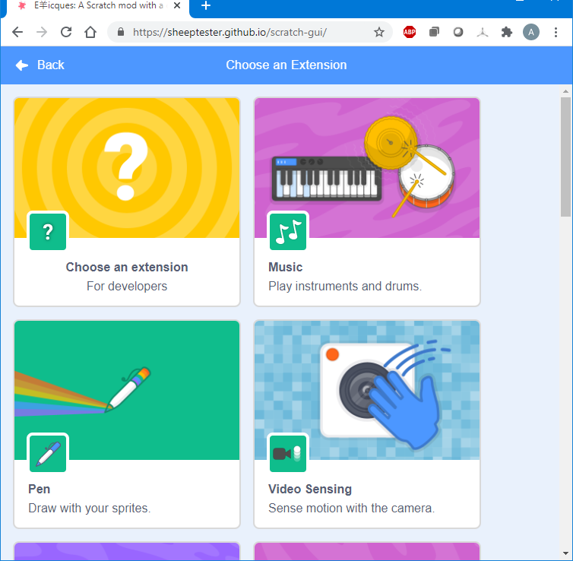
Task: Click the 'For developers' description
Action: click(x=127, y=286)
